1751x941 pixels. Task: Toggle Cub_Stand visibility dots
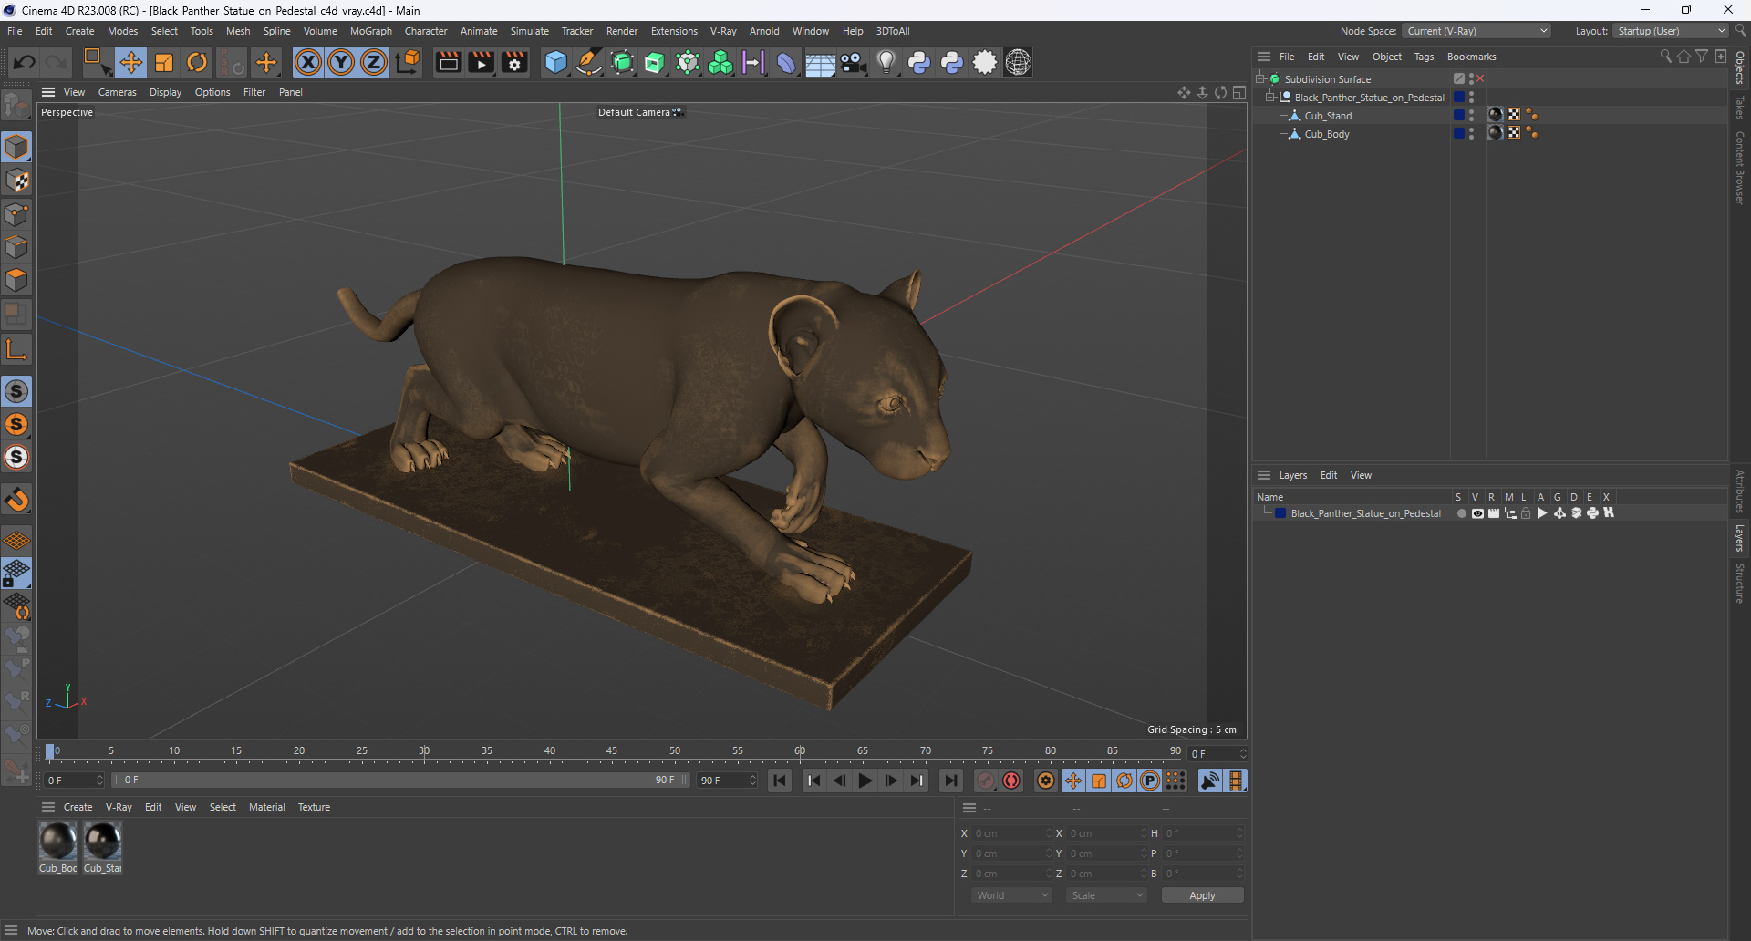pos(1471,115)
